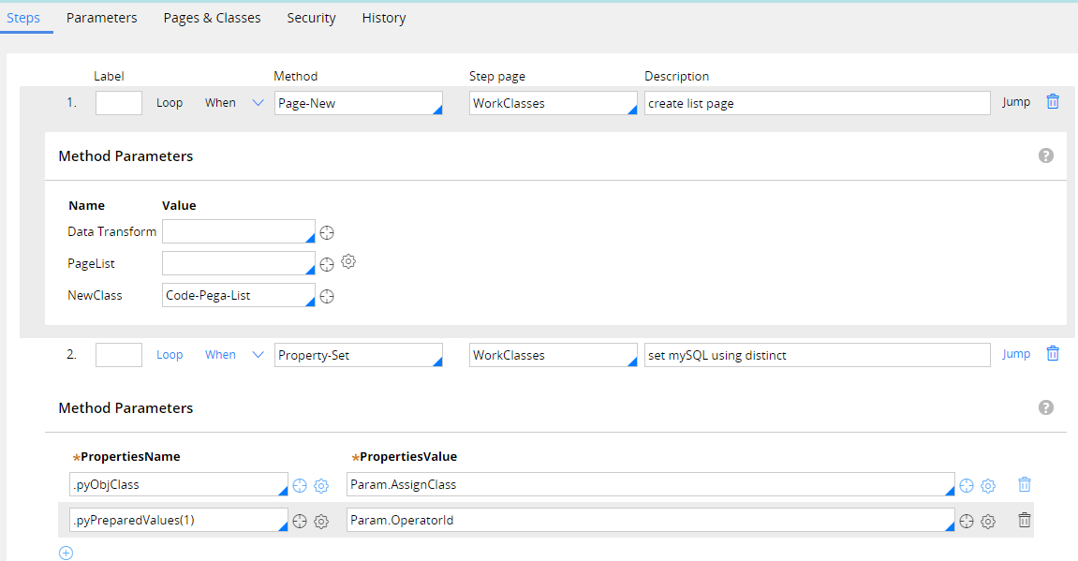Open the target icon beside Data Transform field
The image size is (1078, 561).
(327, 231)
